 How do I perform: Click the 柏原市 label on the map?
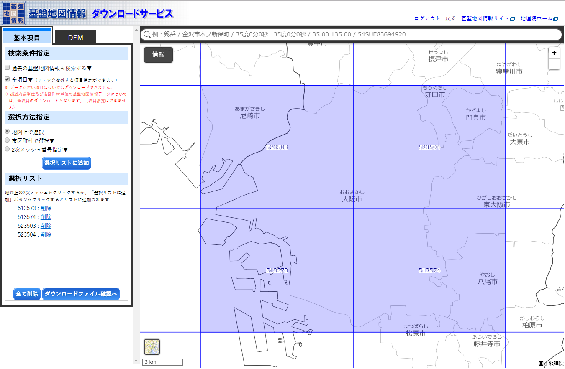click(x=532, y=325)
